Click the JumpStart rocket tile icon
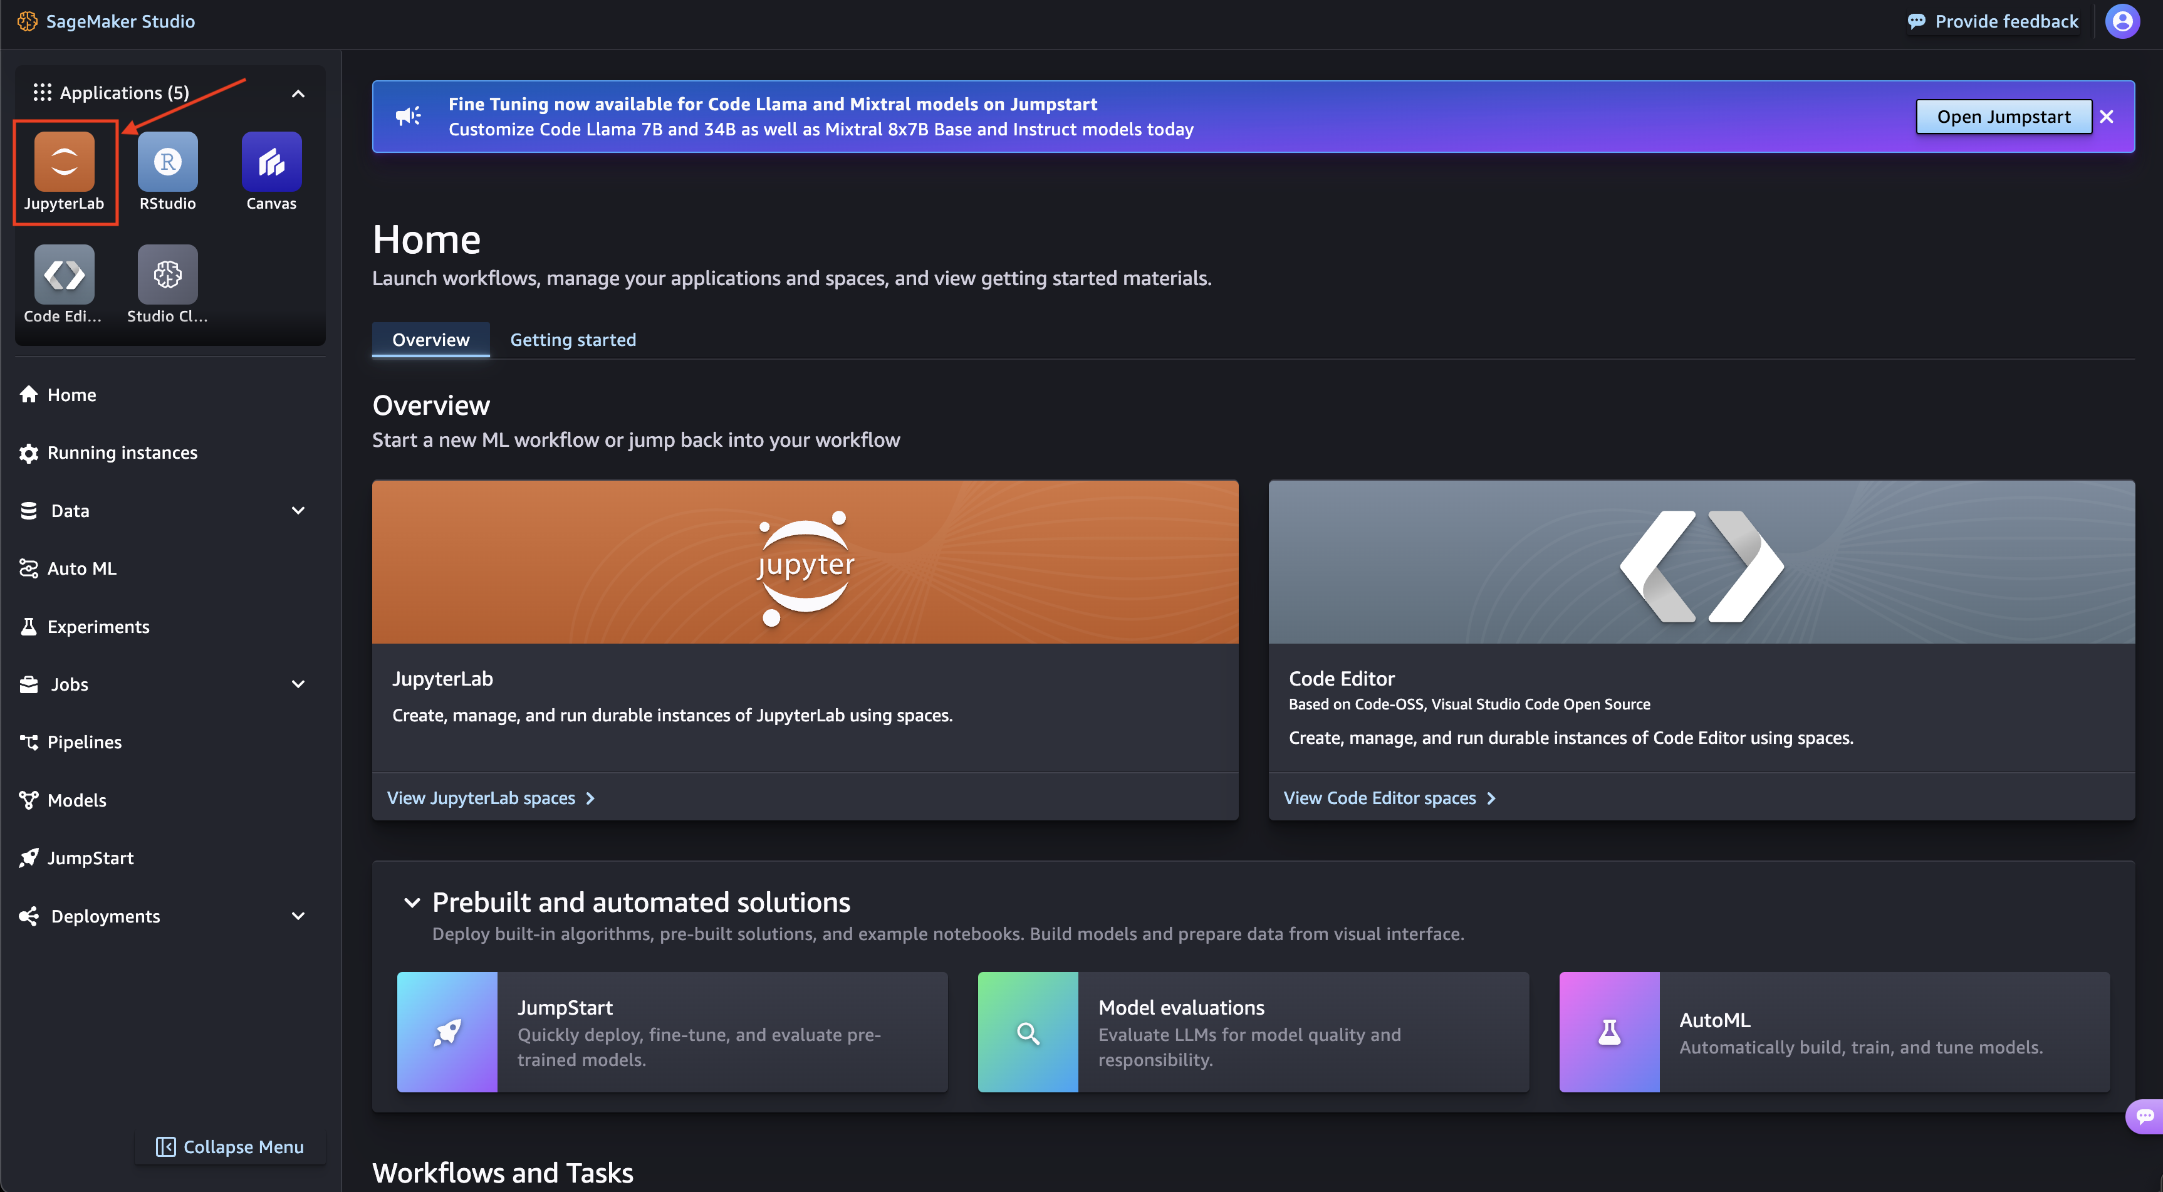Image resolution: width=2163 pixels, height=1192 pixels. (x=447, y=1032)
